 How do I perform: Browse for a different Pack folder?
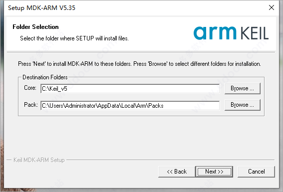tap(243, 105)
